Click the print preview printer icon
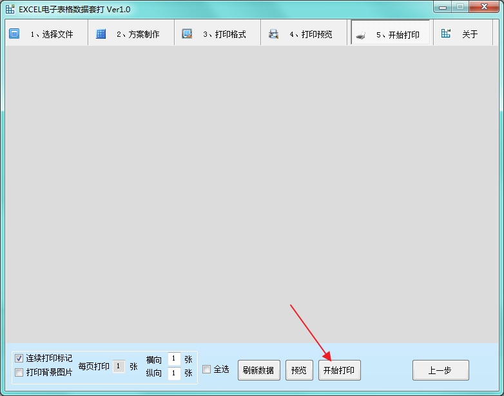Viewport: 504px width, 396px height. pos(273,34)
